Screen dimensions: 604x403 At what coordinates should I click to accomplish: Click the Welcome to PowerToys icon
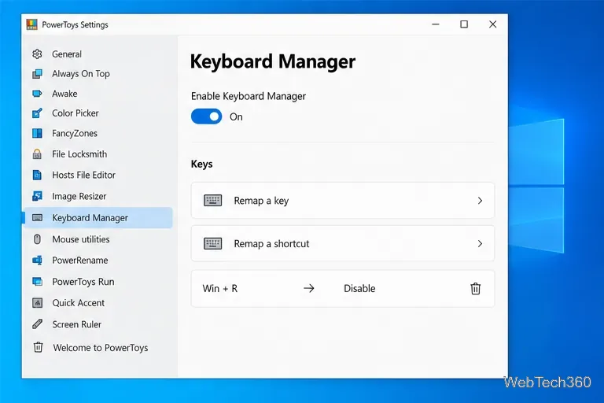(38, 347)
